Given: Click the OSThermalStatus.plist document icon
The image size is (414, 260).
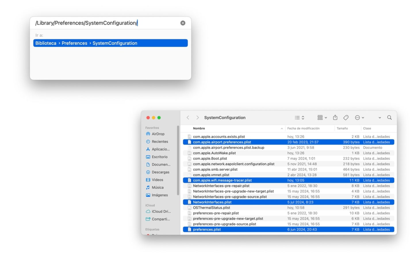Looking at the screenshot, I should (x=189, y=208).
